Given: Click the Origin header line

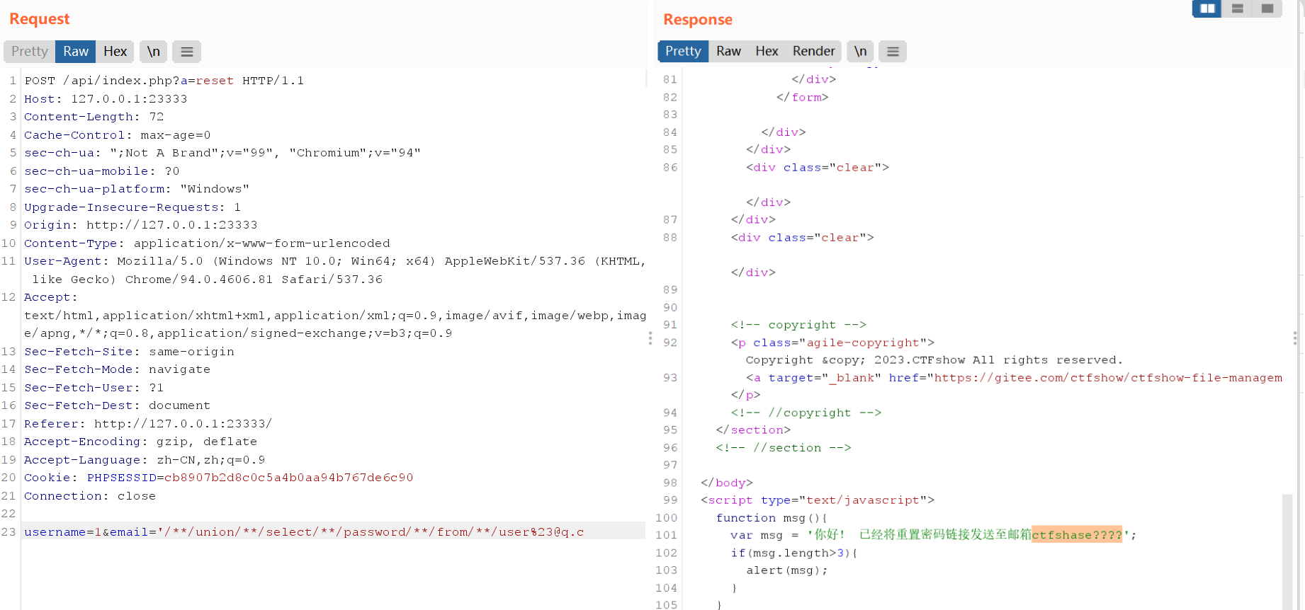Looking at the screenshot, I should pyautogui.click(x=141, y=225).
